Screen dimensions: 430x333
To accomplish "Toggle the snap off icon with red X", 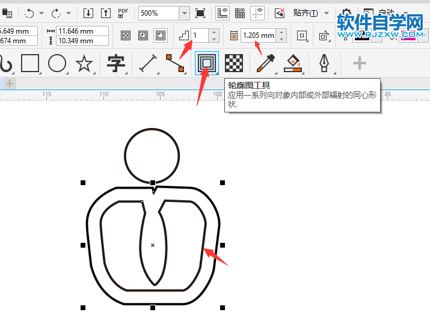I will 280,13.
